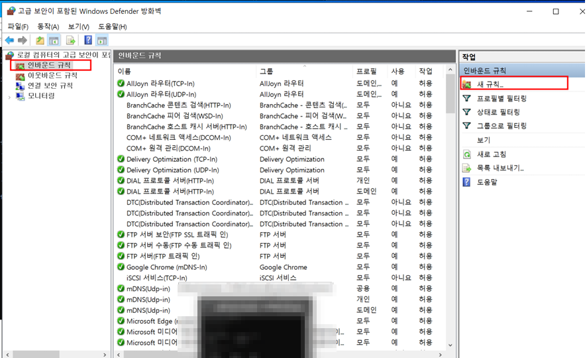Select the 모니터링 tree node

[x=41, y=95]
